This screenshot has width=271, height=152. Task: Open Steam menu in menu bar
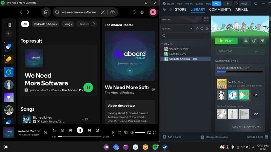[170, 4]
